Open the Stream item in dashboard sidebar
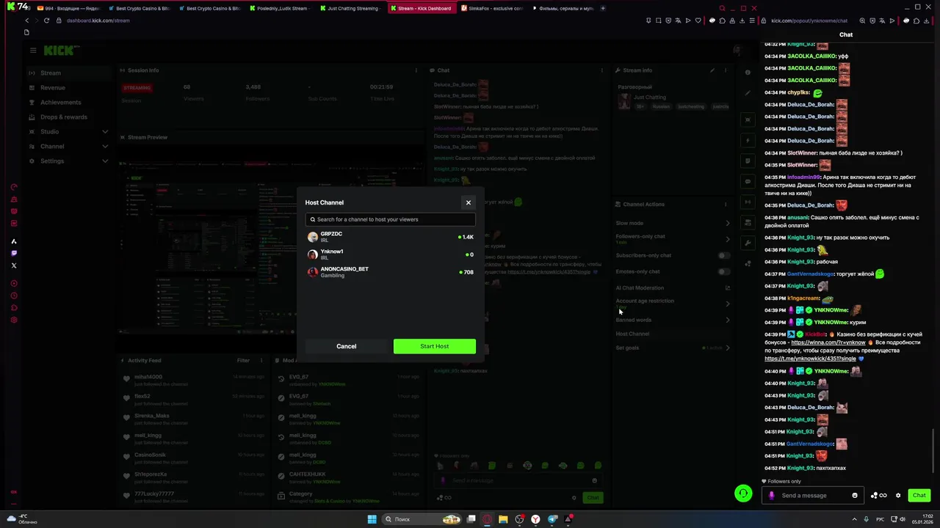 (x=68, y=73)
